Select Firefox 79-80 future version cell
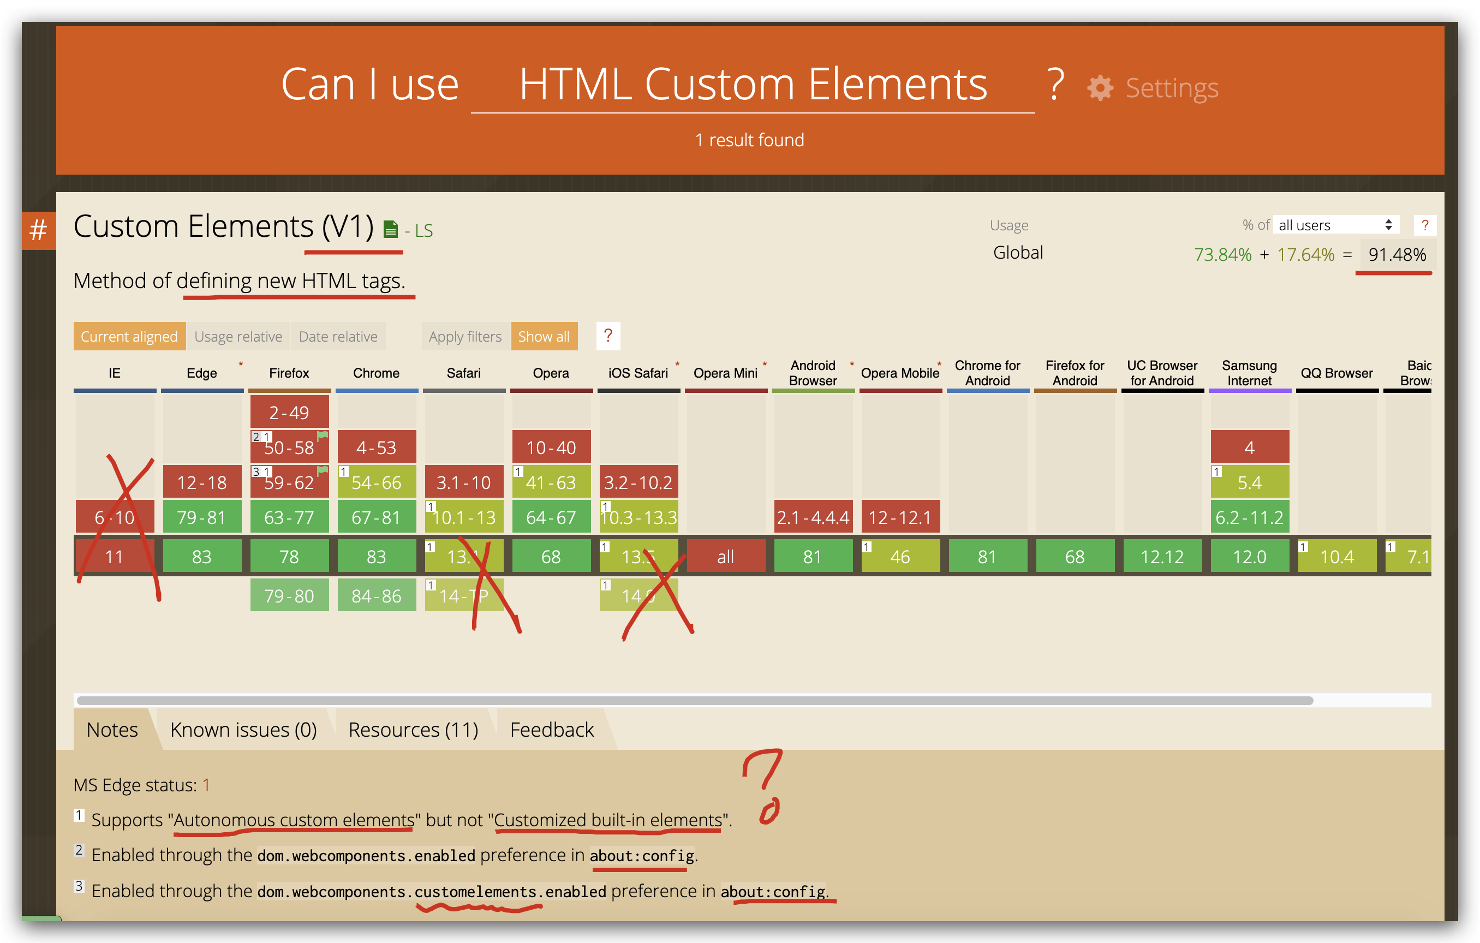 (289, 595)
